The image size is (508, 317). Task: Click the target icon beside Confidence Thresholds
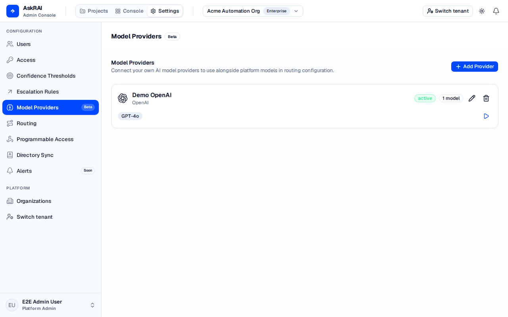pos(10,76)
